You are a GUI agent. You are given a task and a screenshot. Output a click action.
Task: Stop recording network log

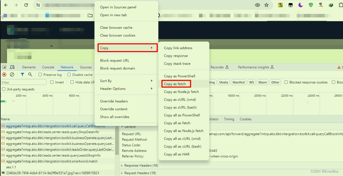pyautogui.click(x=4, y=75)
